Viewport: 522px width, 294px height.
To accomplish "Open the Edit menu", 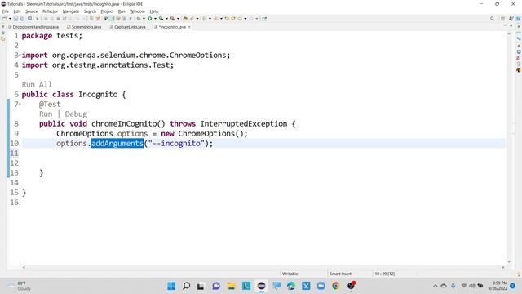I will [17, 11].
